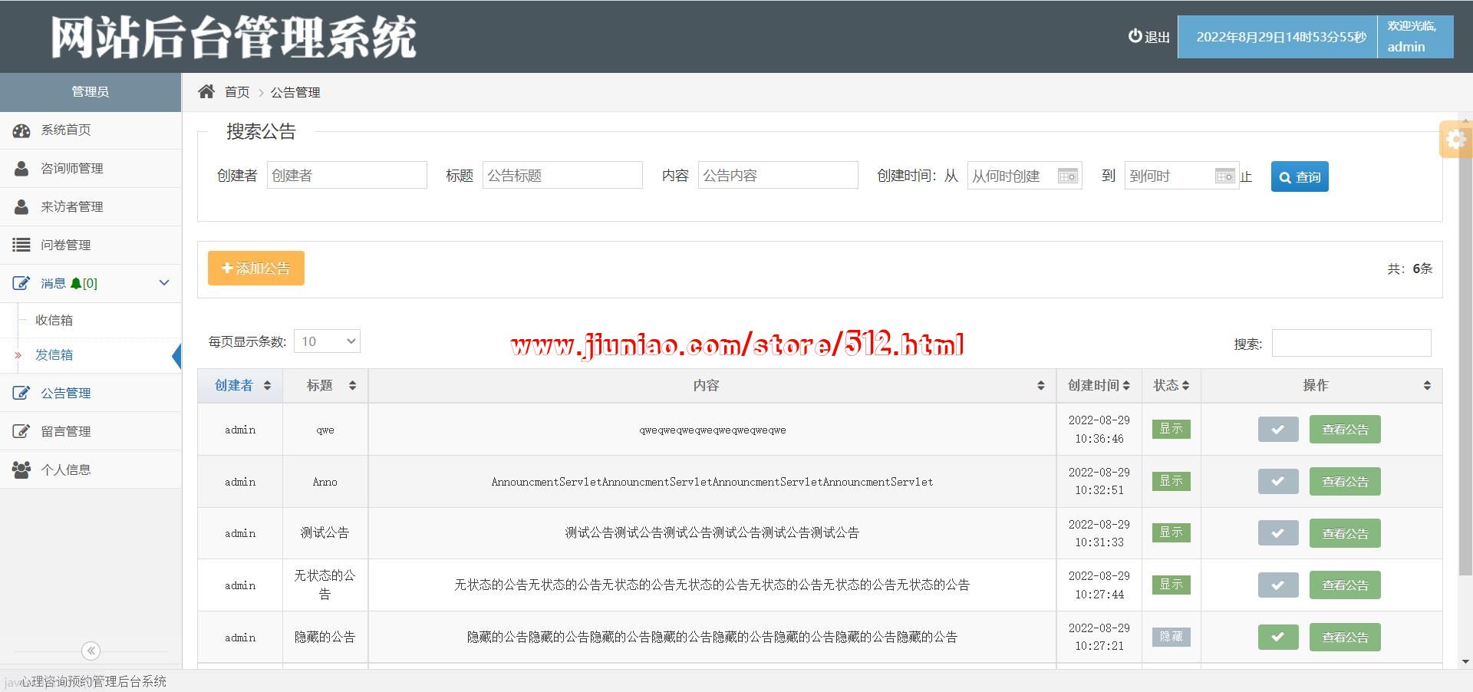Sort the table by the 创建者 column arrows
Image resolution: width=1473 pixels, height=692 pixels.
[x=267, y=386]
